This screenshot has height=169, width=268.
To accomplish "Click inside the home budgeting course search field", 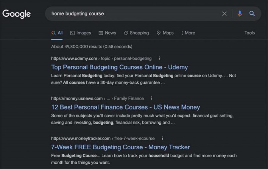I will [133, 14].
